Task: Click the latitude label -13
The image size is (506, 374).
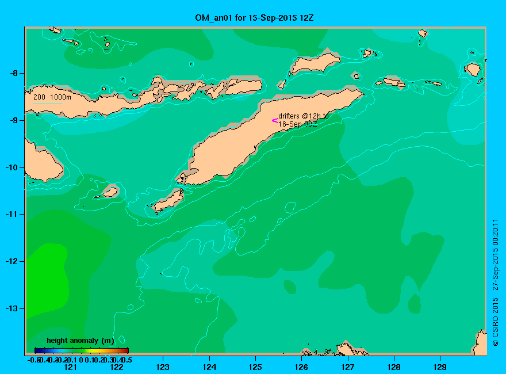Action: [11, 308]
